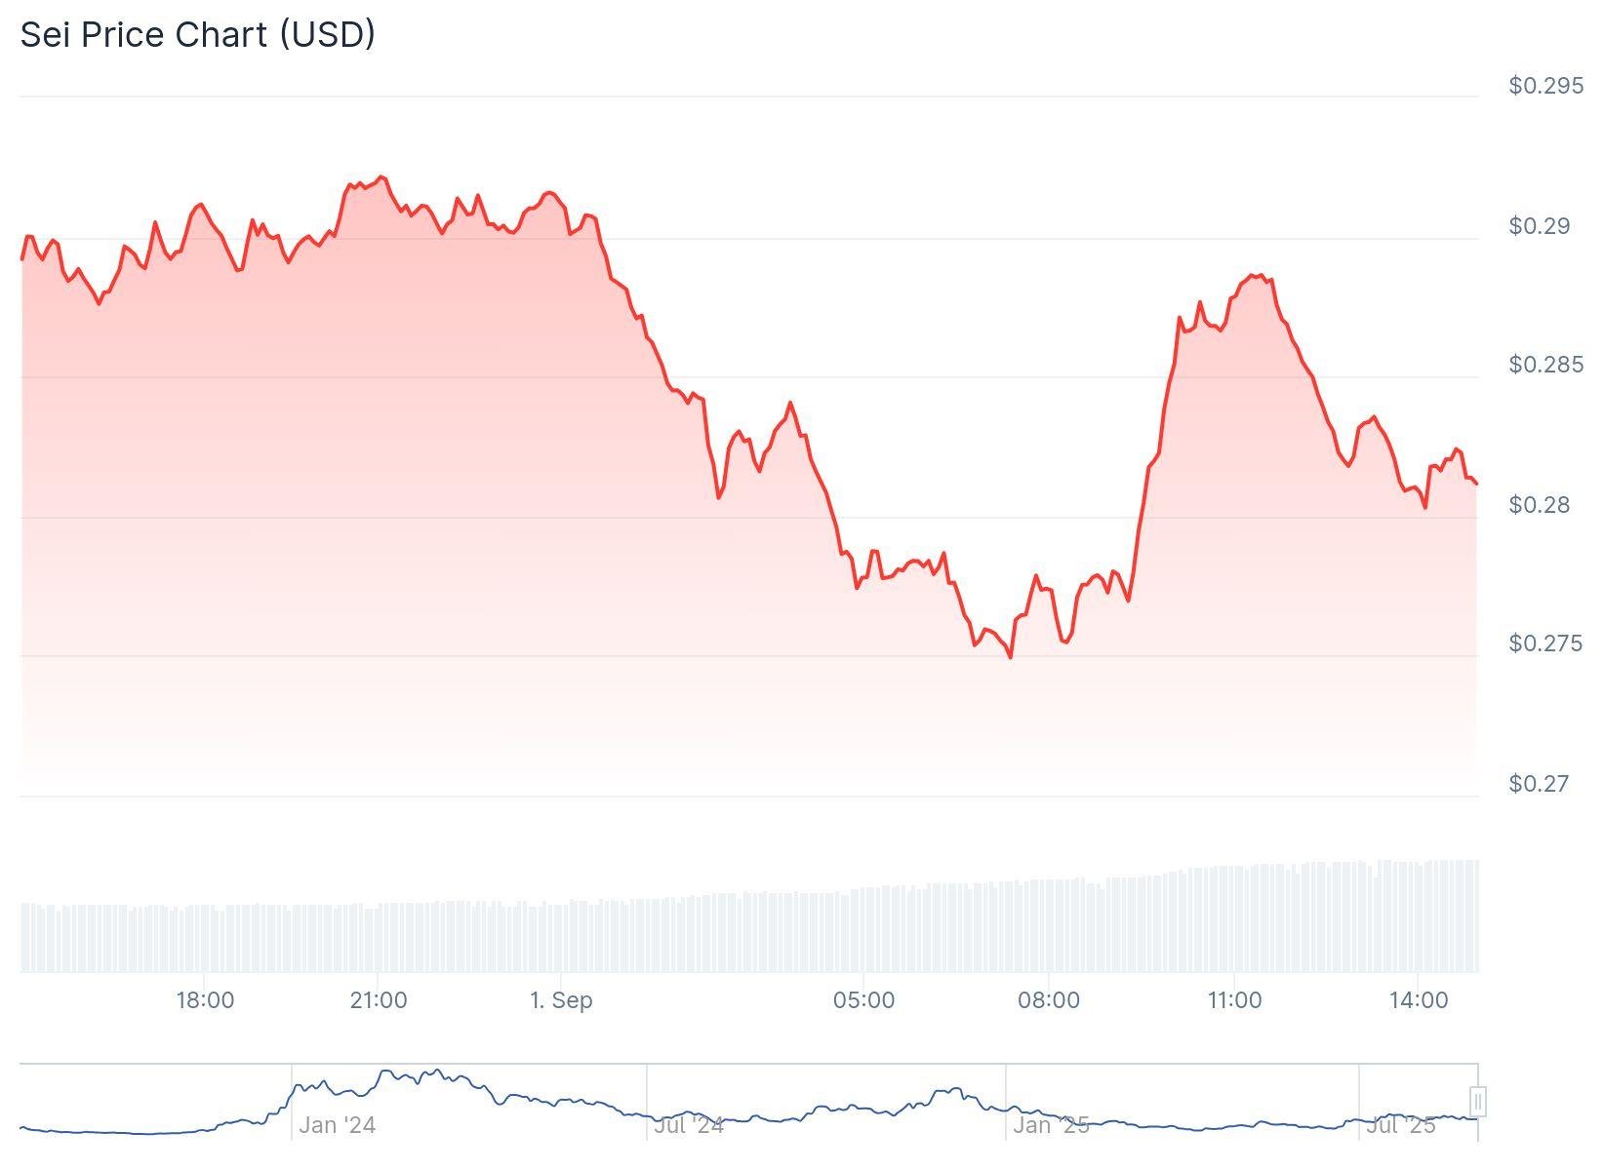Viewport: 1604px width, 1170px height.
Task: Select Jan '24 in the navigator timeline
Action: [x=337, y=1125]
